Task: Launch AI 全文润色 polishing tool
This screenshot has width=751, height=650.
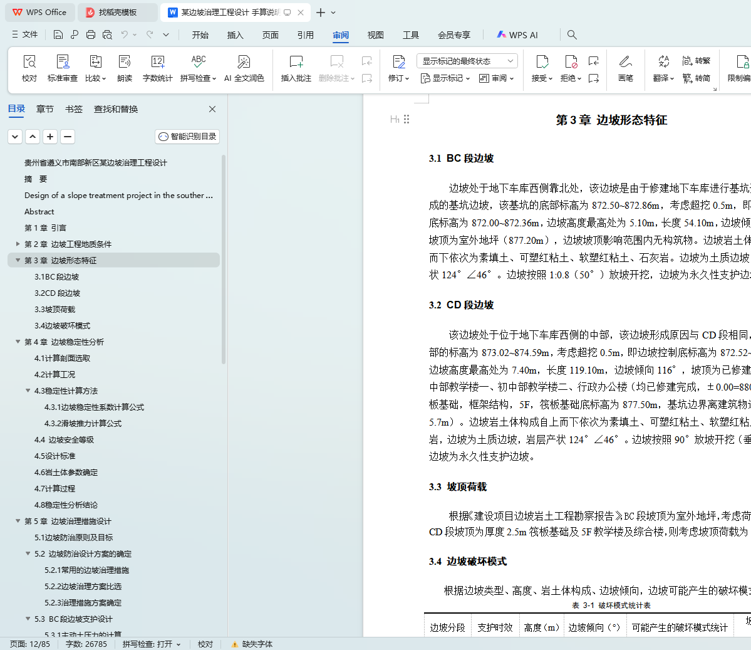Action: pos(244,68)
